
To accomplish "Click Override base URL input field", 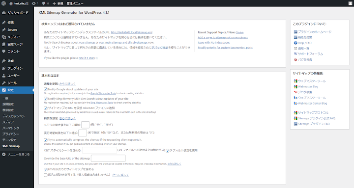I will (x=108, y=158).
